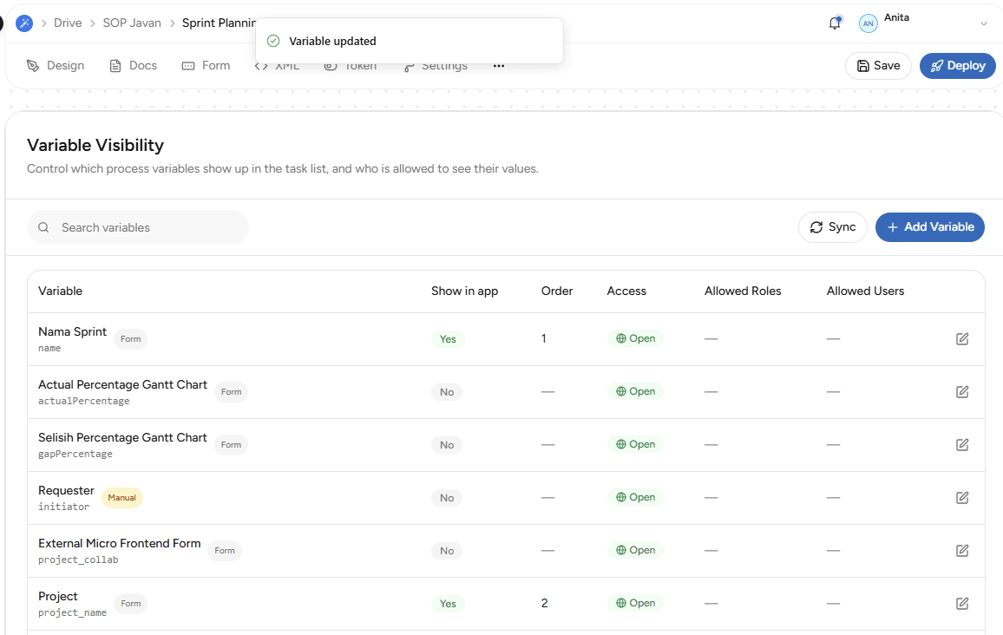The image size is (1003, 635).
Task: Click the initiator variable key
Action: pos(64,507)
